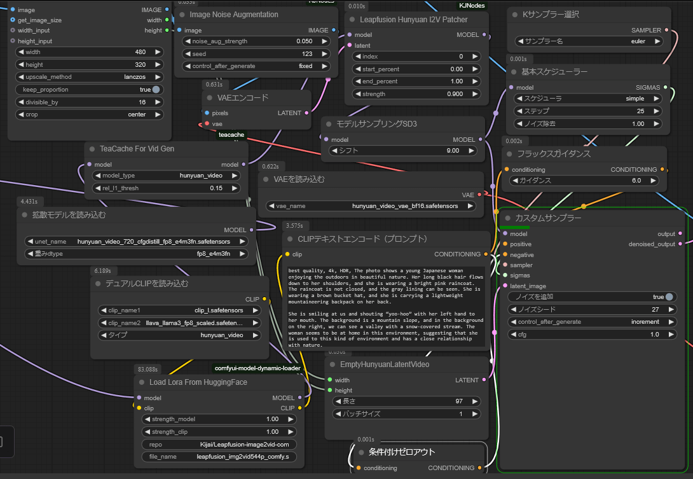Click the clip input port on CLIPテキストエンコード

point(288,254)
